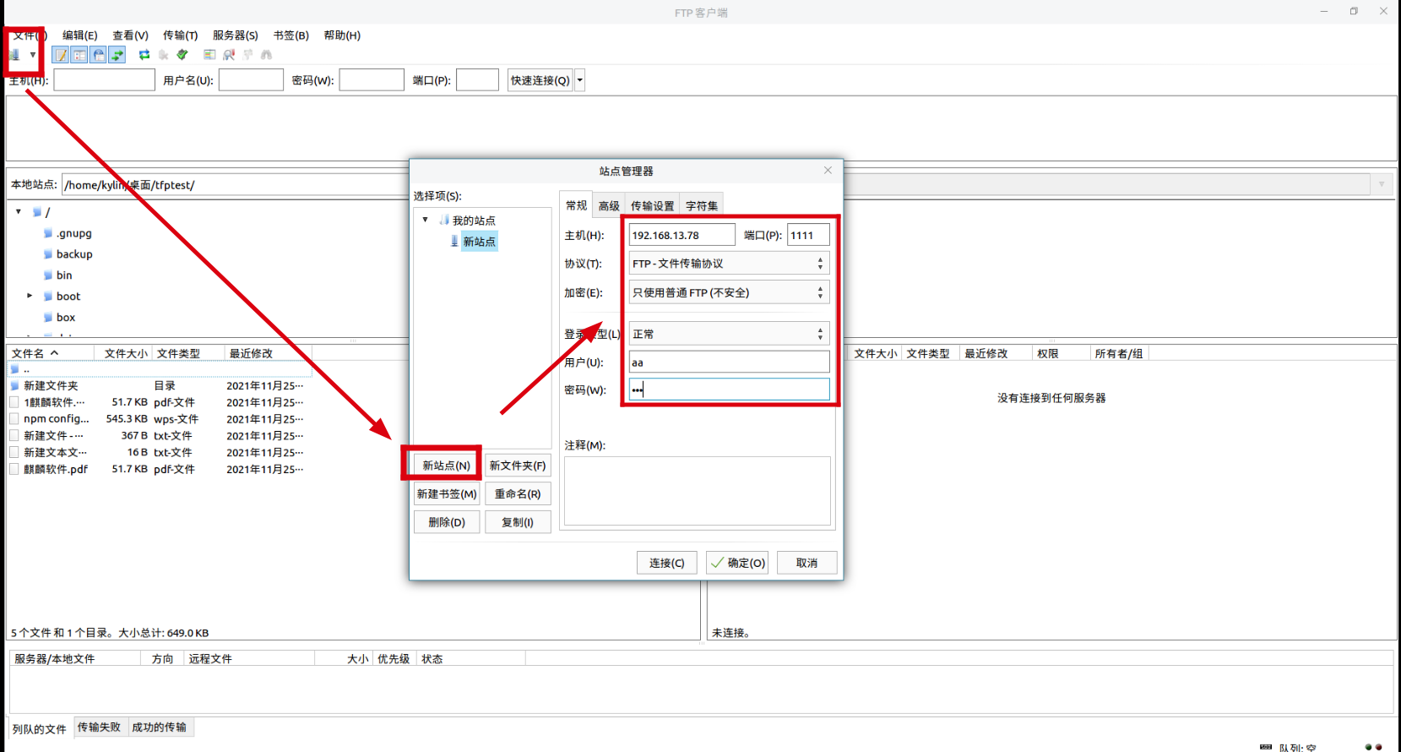
Task: Toggle the transfer queue display
Action: (x=117, y=55)
